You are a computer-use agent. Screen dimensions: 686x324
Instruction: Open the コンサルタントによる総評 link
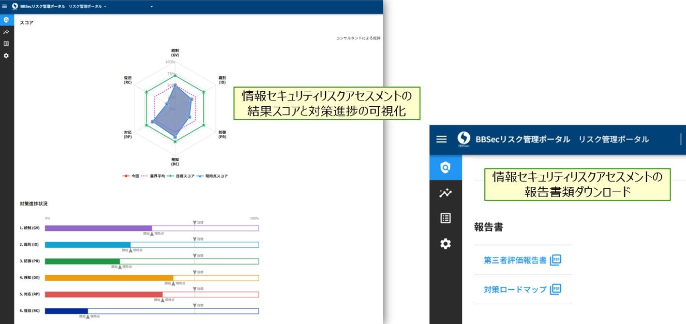click(358, 38)
